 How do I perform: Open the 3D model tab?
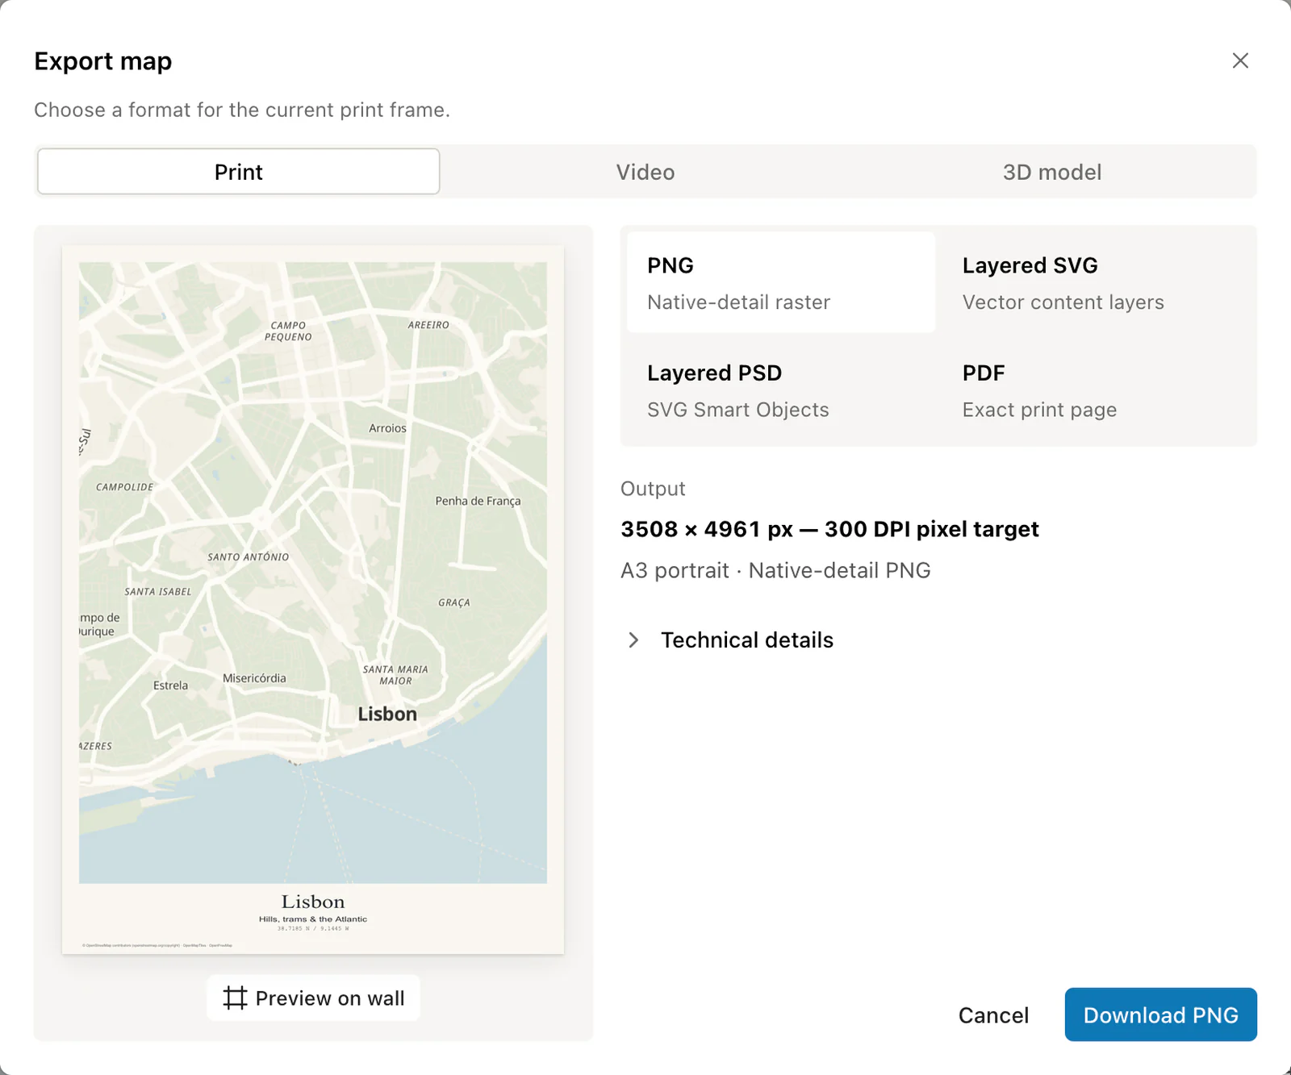[1052, 172]
